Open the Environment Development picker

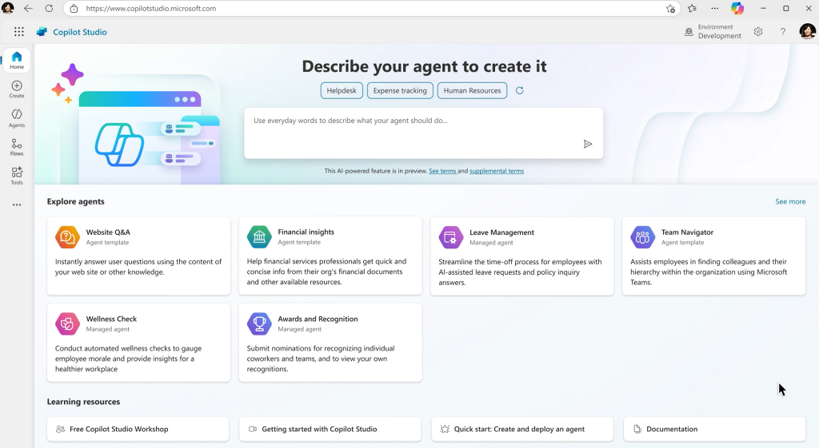point(713,32)
